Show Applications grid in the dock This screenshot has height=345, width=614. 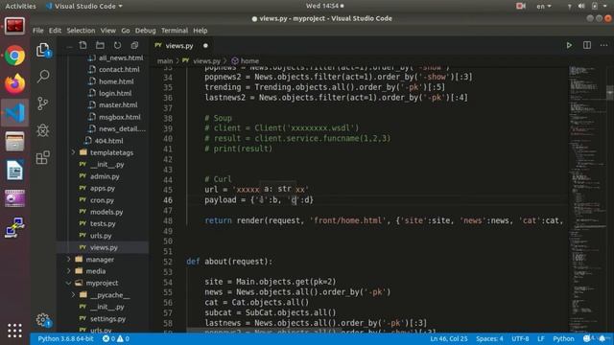[x=15, y=331]
